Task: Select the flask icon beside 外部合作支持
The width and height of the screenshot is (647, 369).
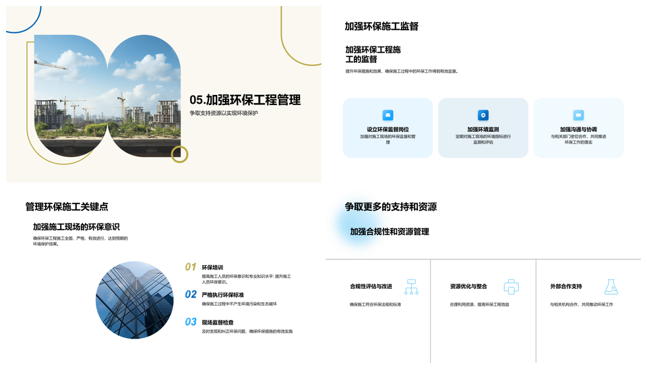Action: pyautogui.click(x=611, y=287)
